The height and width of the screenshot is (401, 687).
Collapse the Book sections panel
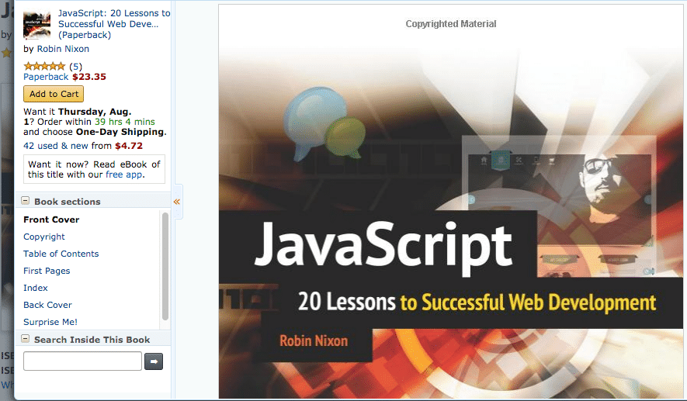[26, 201]
